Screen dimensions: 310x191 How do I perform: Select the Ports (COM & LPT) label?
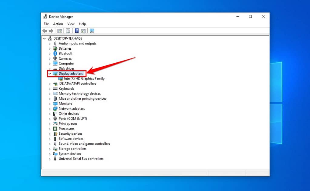73,119
